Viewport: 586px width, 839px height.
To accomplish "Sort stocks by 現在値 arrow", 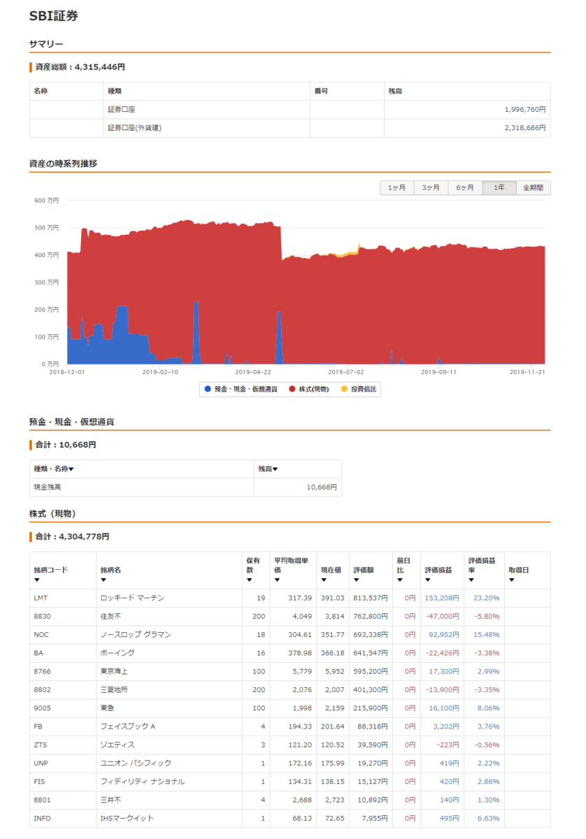I will pos(324,580).
